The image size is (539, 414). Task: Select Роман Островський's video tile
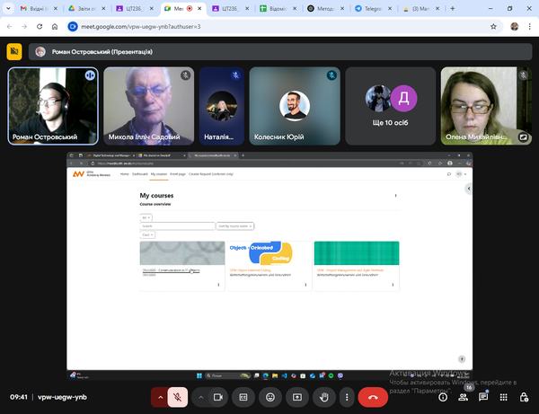point(52,106)
